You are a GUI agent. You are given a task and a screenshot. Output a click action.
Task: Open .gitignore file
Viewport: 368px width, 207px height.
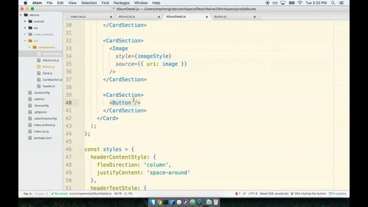pyautogui.click(x=40, y=112)
